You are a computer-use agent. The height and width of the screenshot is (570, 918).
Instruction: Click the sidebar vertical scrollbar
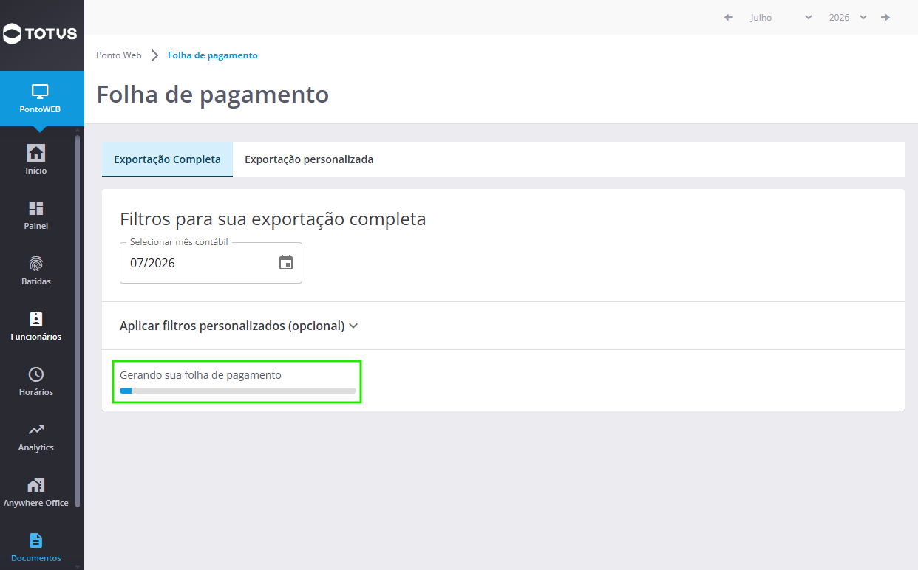(78, 320)
